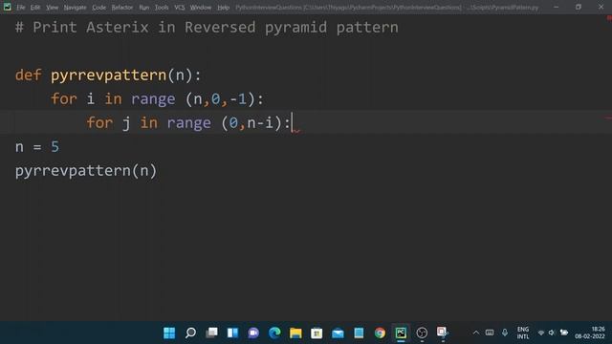This screenshot has height=344, width=612.
Task: Launch Teams Chat from taskbar
Action: click(x=253, y=333)
